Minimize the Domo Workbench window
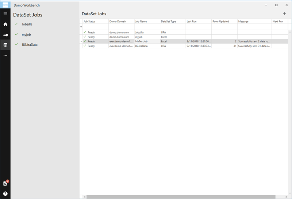This screenshot has height=199, width=292. pos(266,5)
